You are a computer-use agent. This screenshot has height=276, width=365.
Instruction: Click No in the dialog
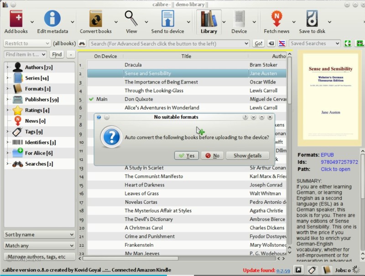click(212, 156)
